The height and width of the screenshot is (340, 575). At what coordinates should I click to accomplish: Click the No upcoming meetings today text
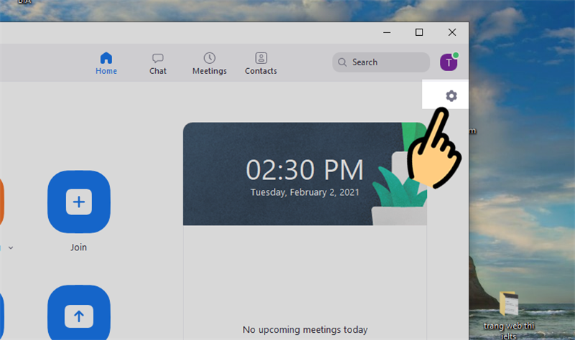305,330
